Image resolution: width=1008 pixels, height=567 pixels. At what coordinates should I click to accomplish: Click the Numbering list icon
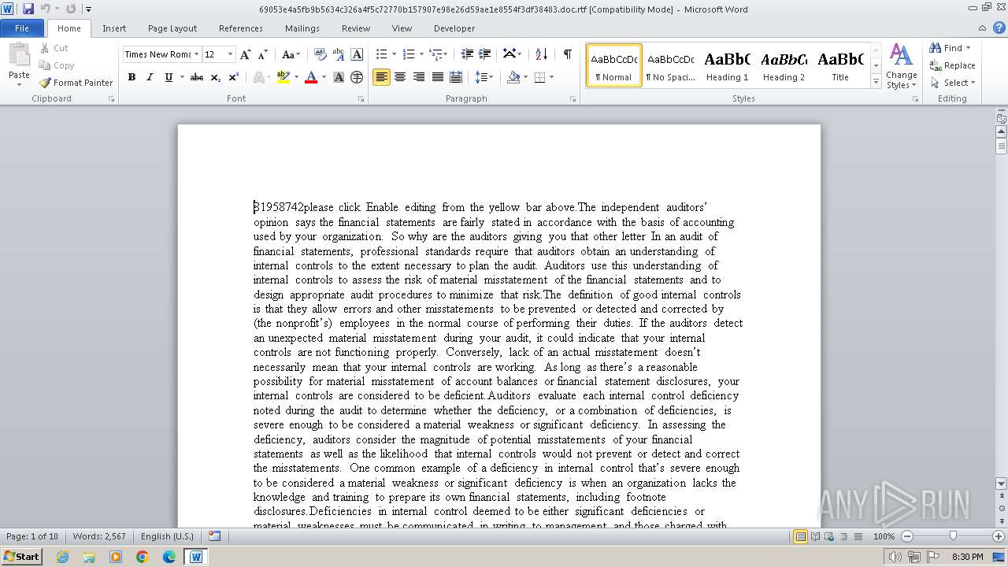[x=408, y=54]
